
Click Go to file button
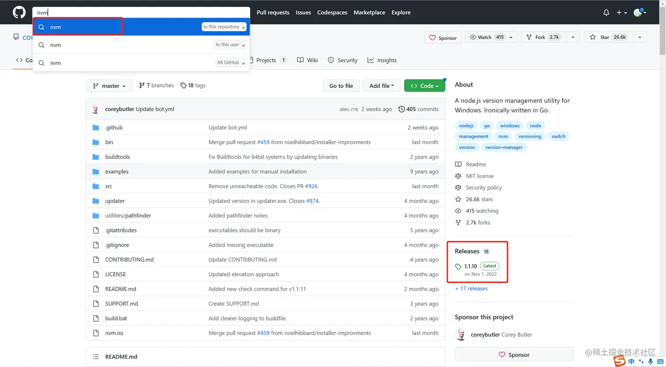[341, 86]
